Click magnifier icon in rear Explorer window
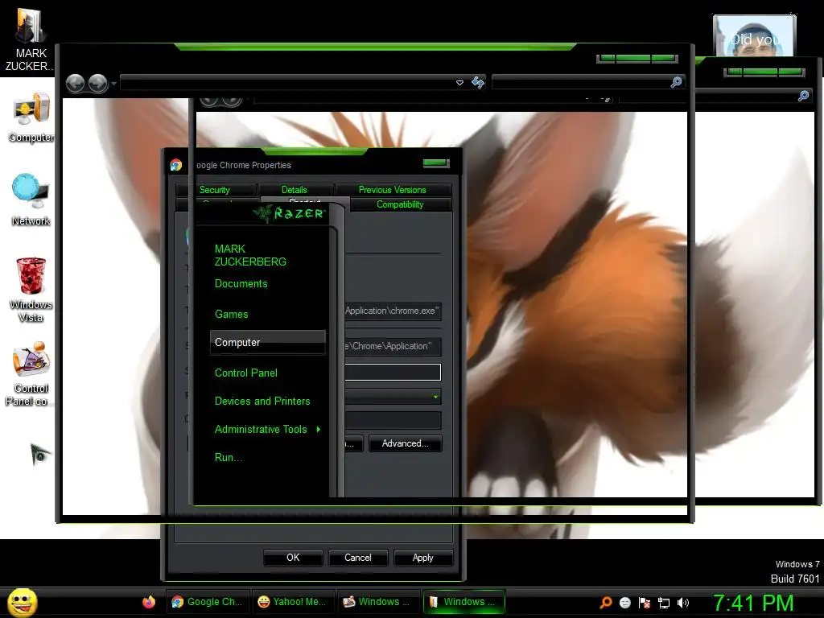Screen dimensions: 824x618 tap(804, 96)
